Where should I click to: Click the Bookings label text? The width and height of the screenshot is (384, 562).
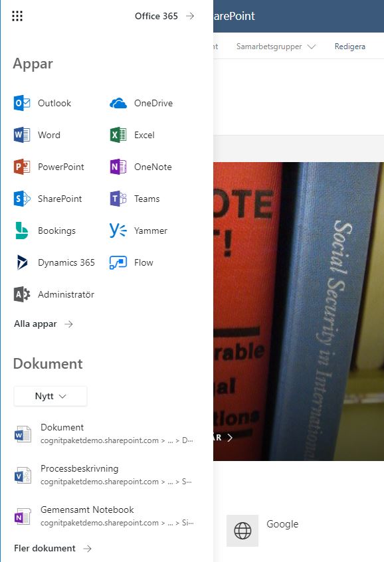56,231
